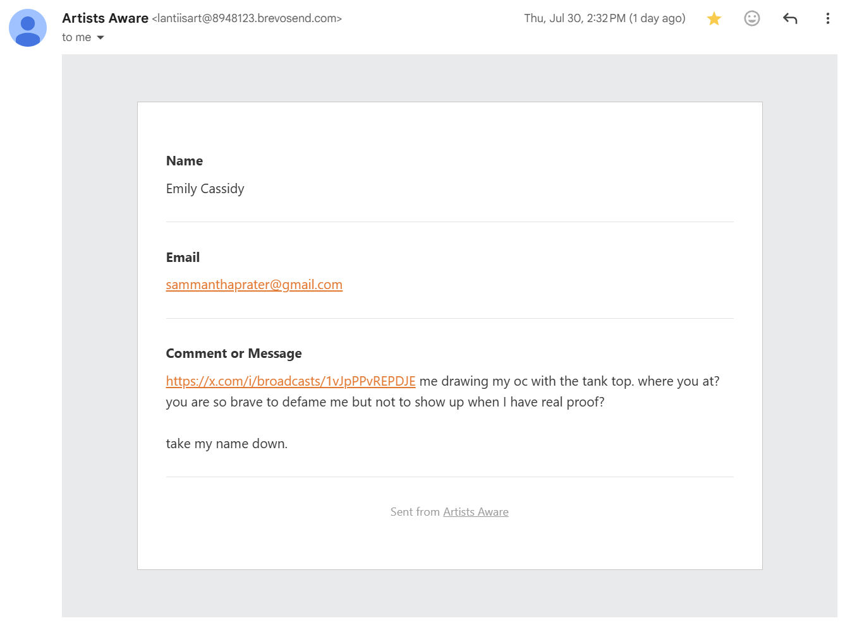Image resolution: width=845 pixels, height=623 pixels.
Task: Click the 'Comment or Message' heading
Action: (234, 353)
